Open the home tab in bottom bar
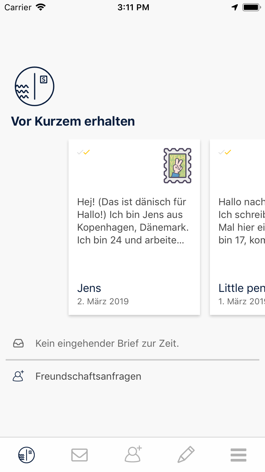Viewport: 265px width, 472px height. point(26,455)
